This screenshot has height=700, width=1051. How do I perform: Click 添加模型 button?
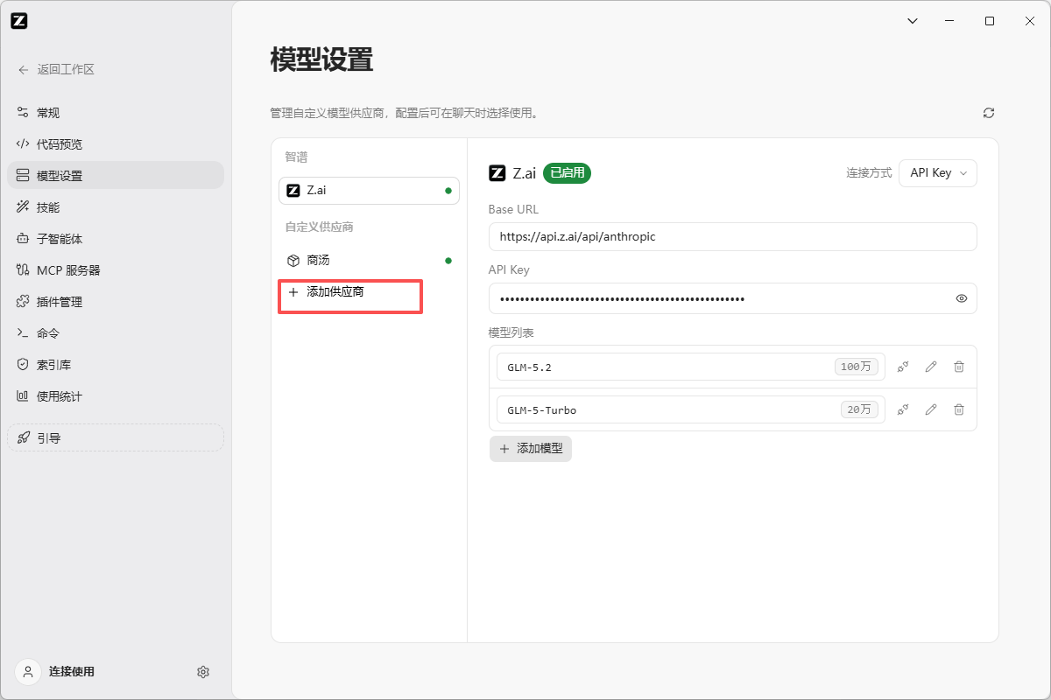[x=531, y=449]
